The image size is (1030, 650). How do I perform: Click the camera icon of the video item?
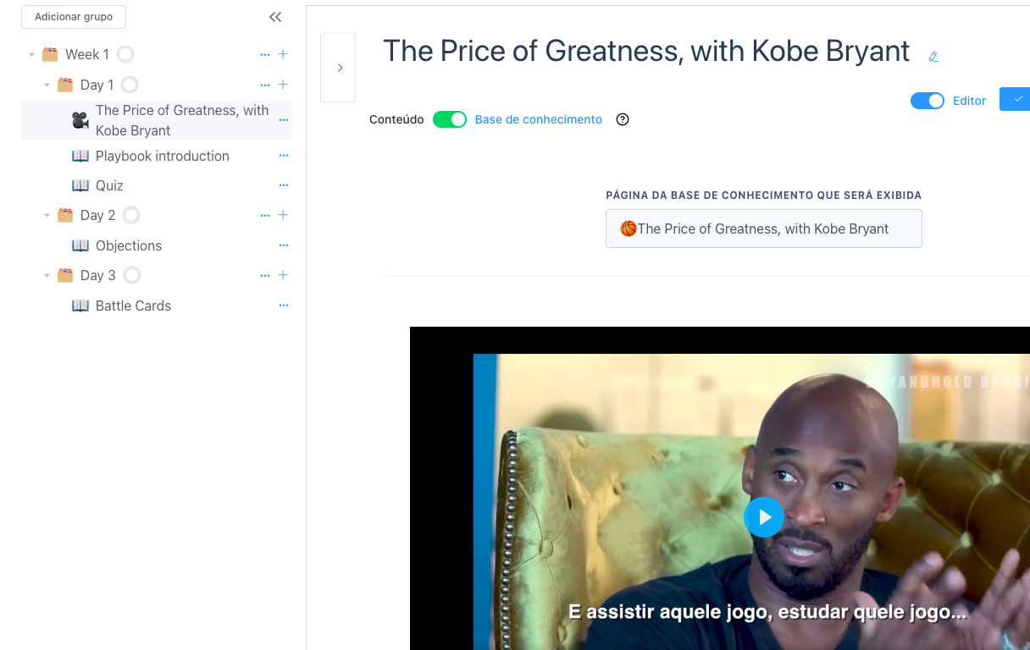[x=80, y=120]
